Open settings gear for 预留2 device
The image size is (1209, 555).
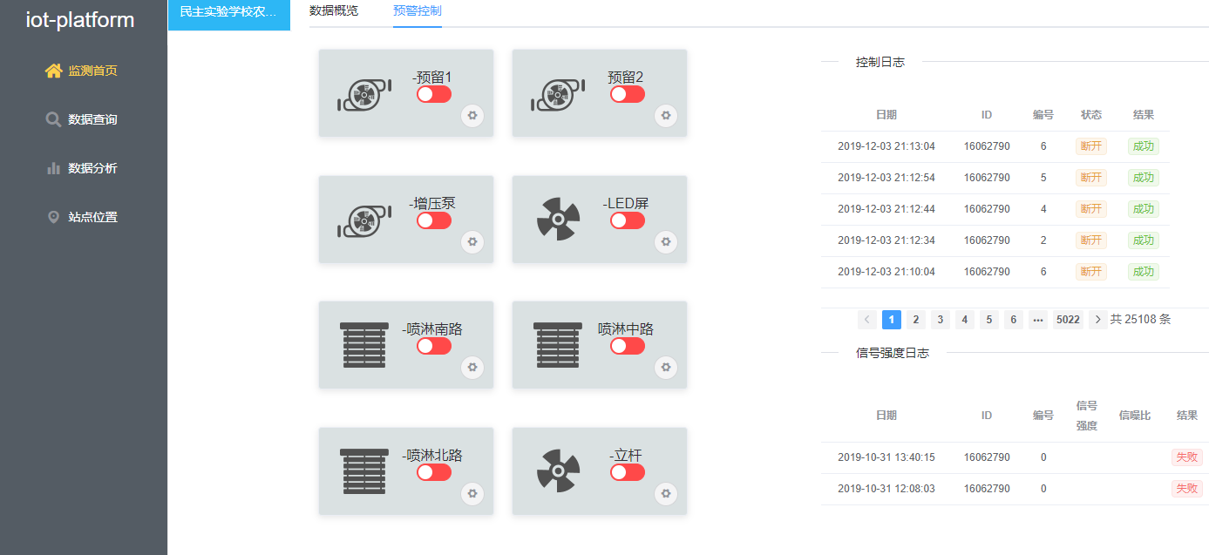[666, 116]
